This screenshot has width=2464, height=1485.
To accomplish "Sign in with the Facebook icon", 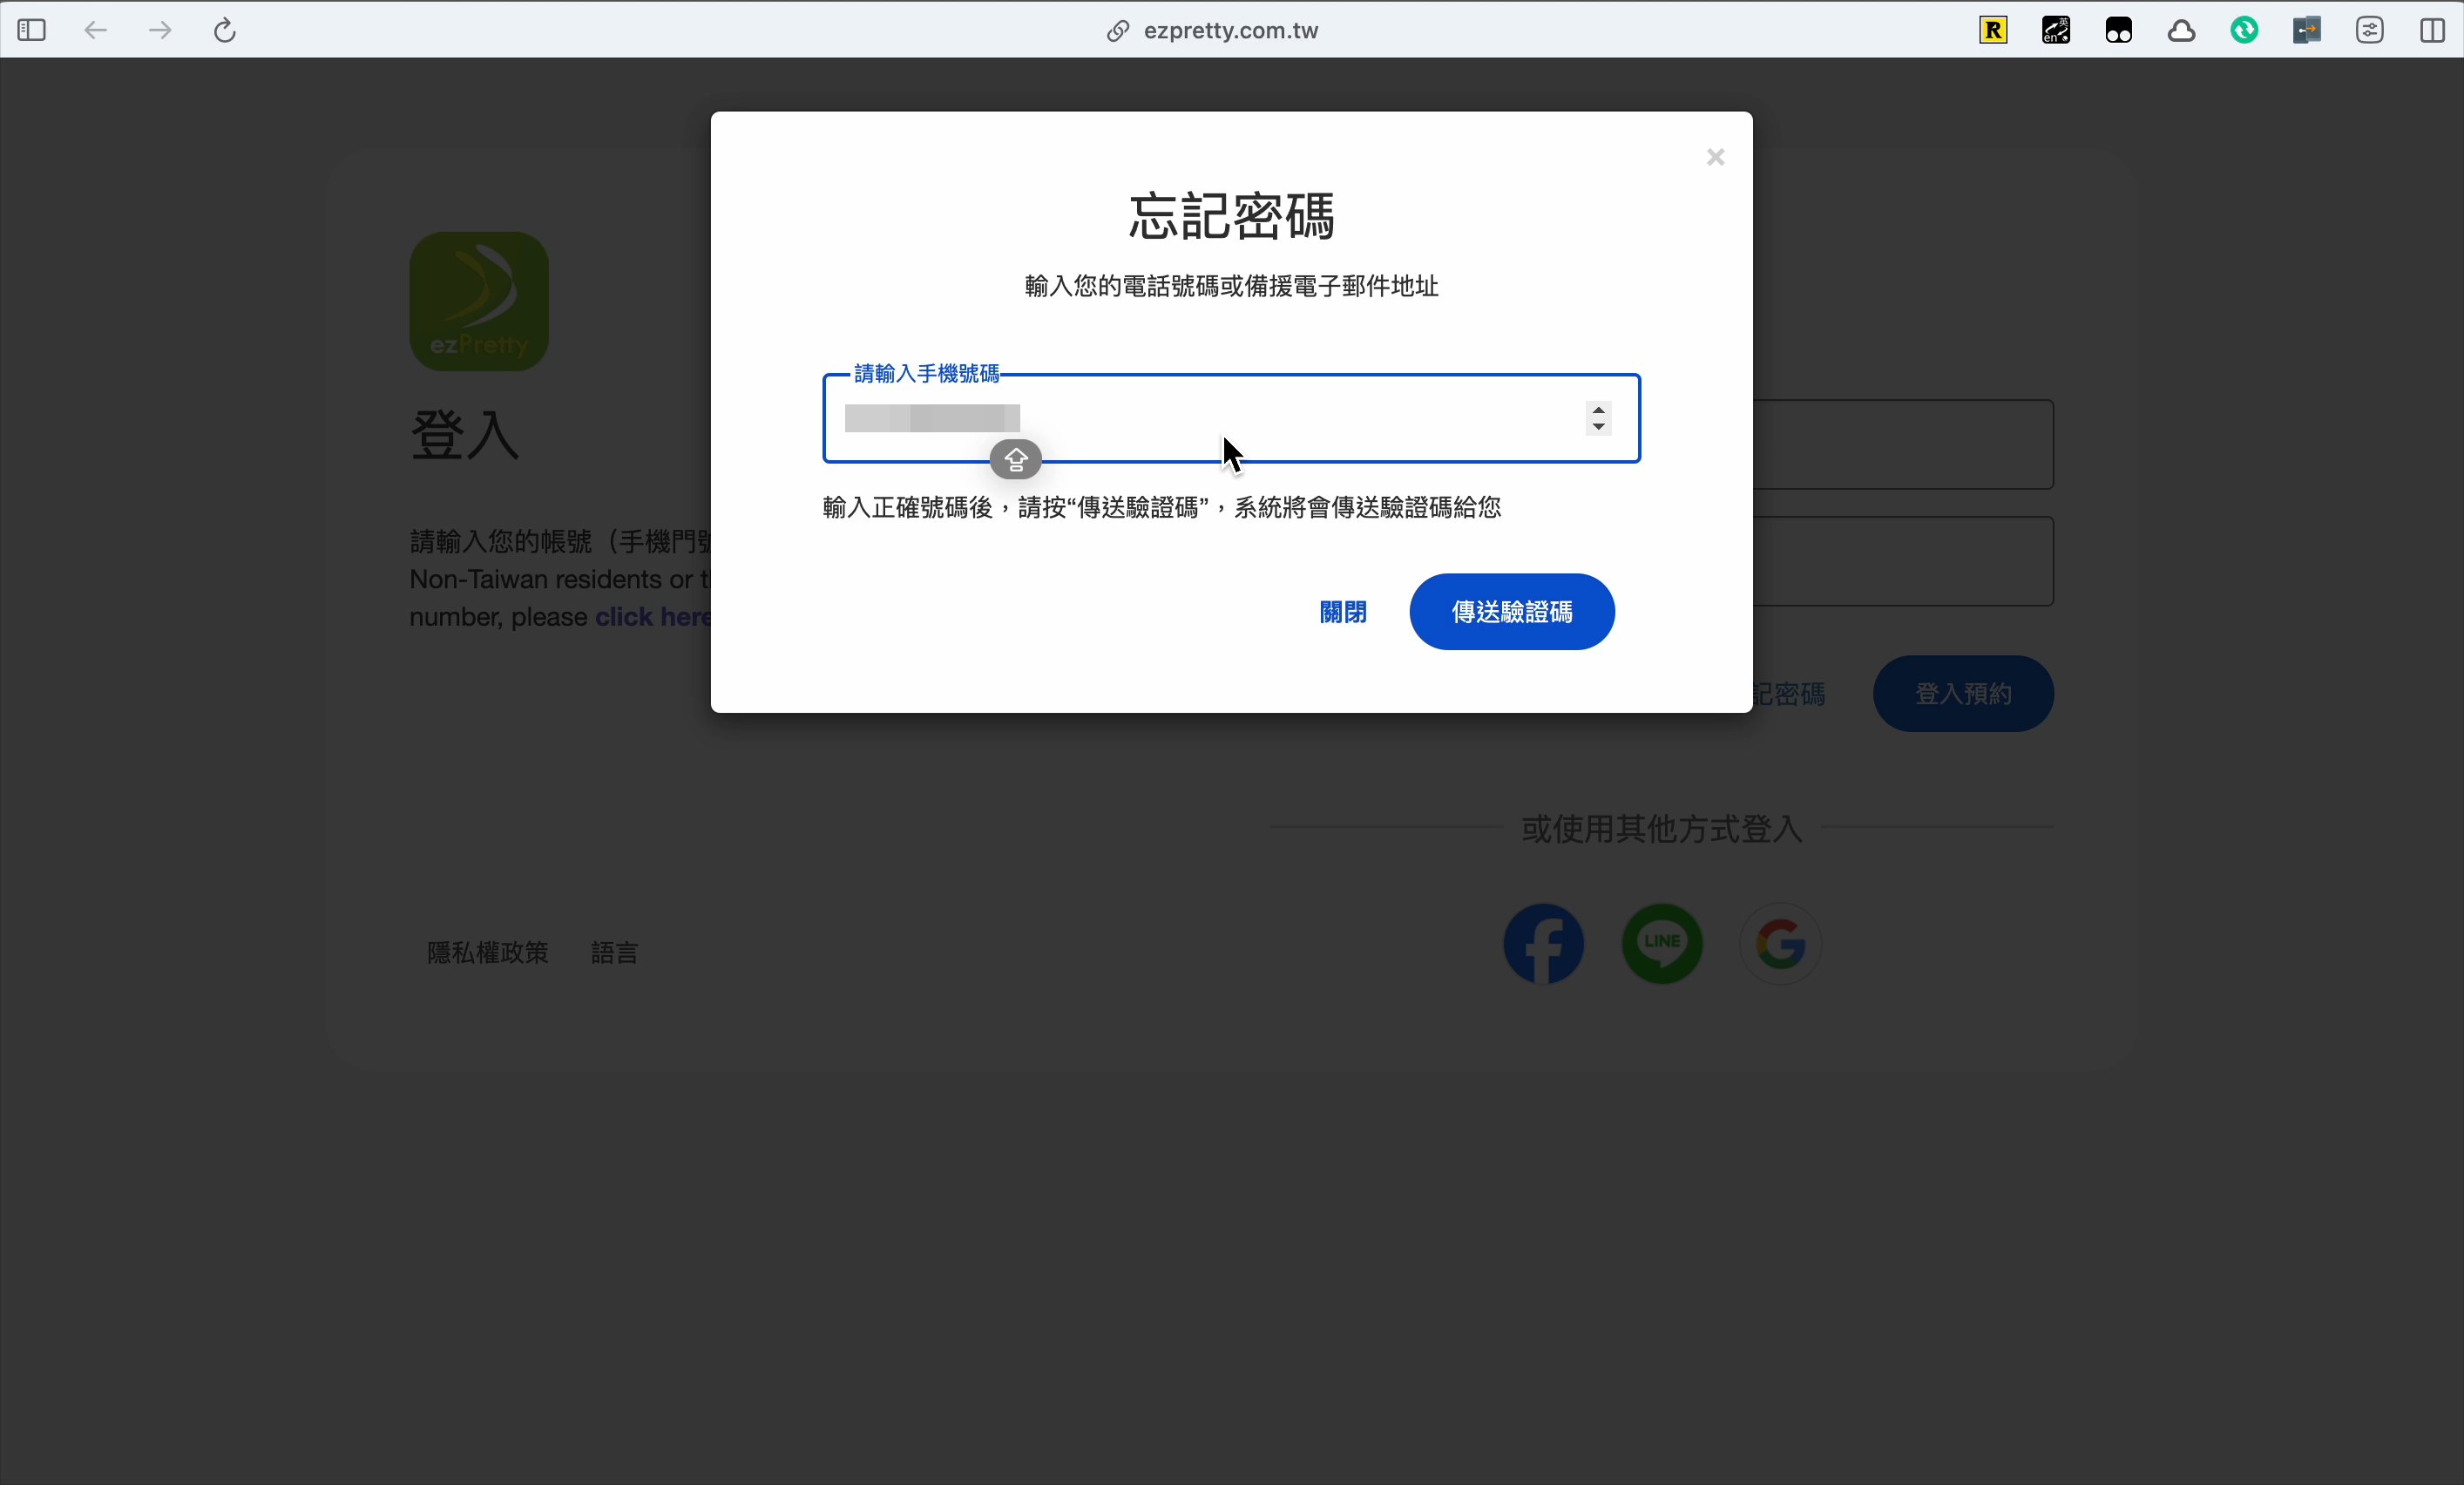I will [x=1544, y=944].
